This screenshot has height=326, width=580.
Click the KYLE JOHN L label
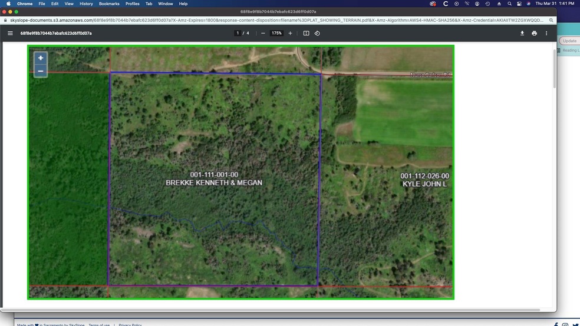(424, 184)
